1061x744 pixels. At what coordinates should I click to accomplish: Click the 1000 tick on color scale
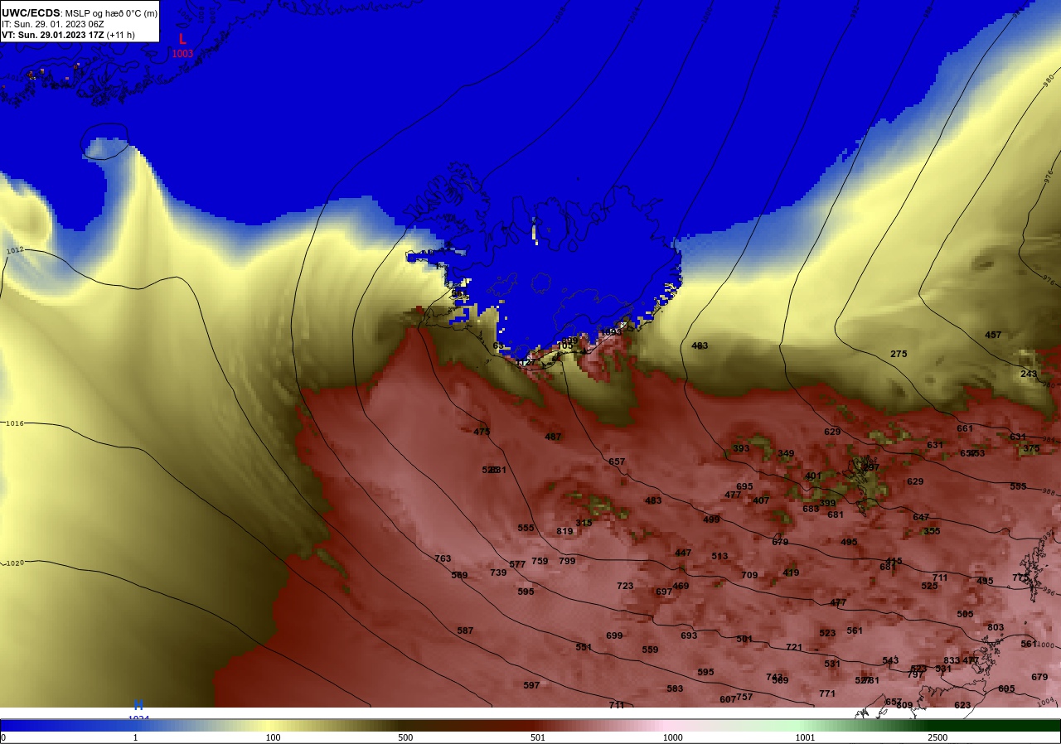tap(672, 737)
